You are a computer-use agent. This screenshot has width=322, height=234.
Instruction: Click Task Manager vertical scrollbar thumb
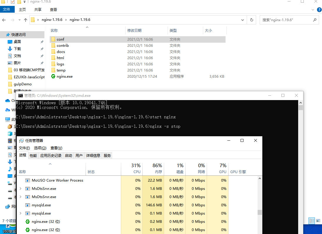260,213
